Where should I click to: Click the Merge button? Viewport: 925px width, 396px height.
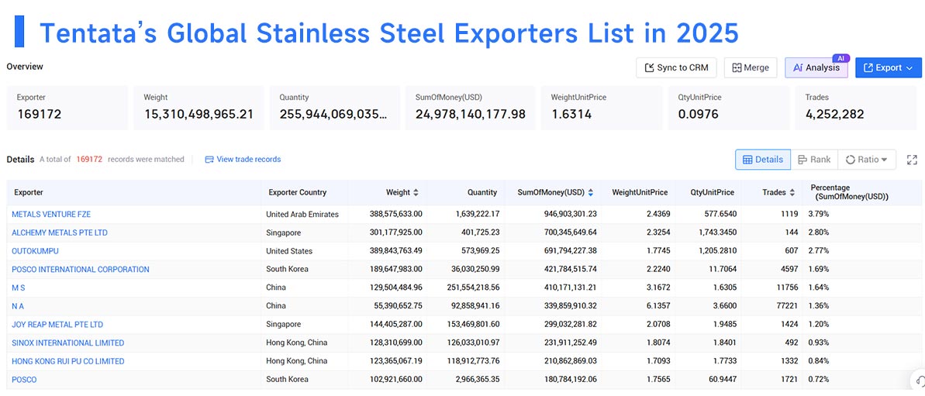pyautogui.click(x=751, y=67)
